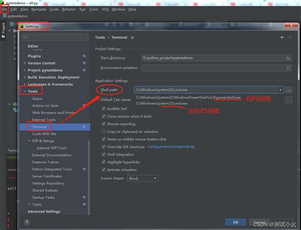
Task: Collapse the Tools settings node
Action: 25,91
